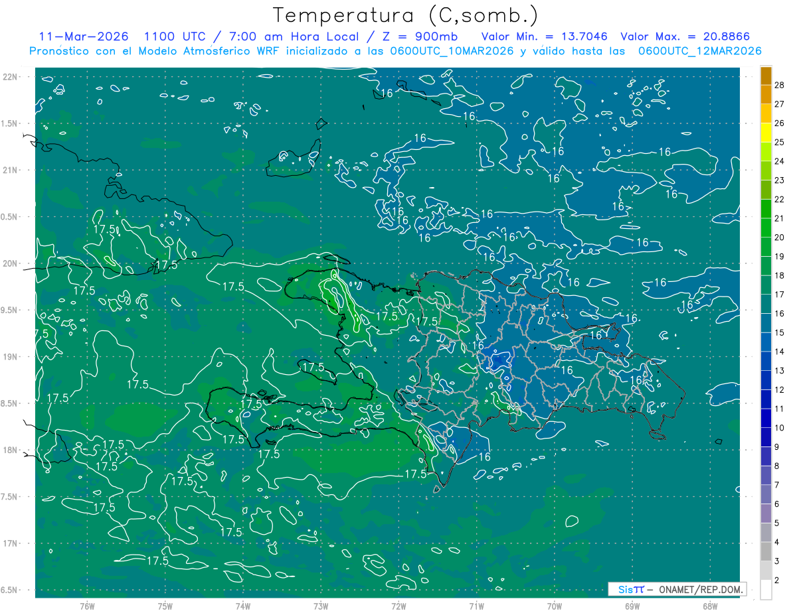Viewport: 797px width, 615px height.
Task: Click the "76W" longitude axis label
Action: pyautogui.click(x=87, y=605)
